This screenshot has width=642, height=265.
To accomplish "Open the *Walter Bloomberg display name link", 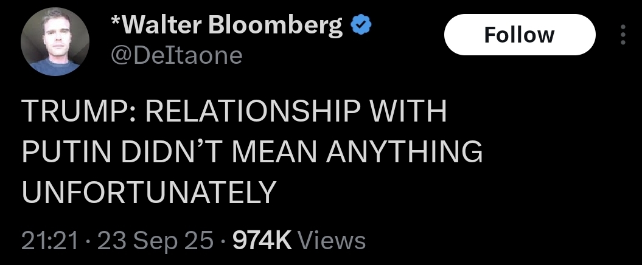I will tap(227, 26).
